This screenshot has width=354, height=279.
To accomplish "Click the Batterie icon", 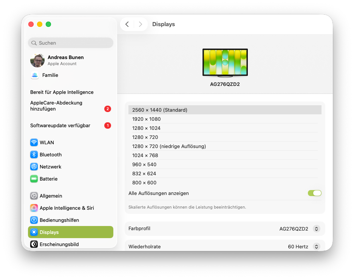I will click(34, 179).
